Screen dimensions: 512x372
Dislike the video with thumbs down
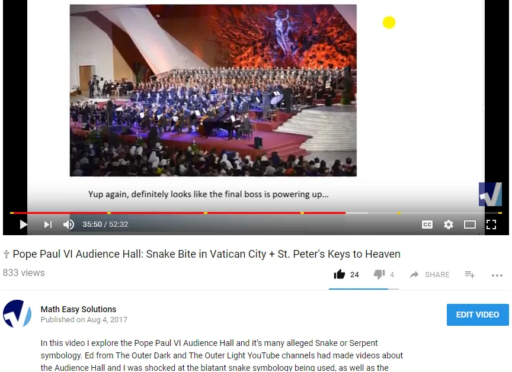click(x=379, y=274)
